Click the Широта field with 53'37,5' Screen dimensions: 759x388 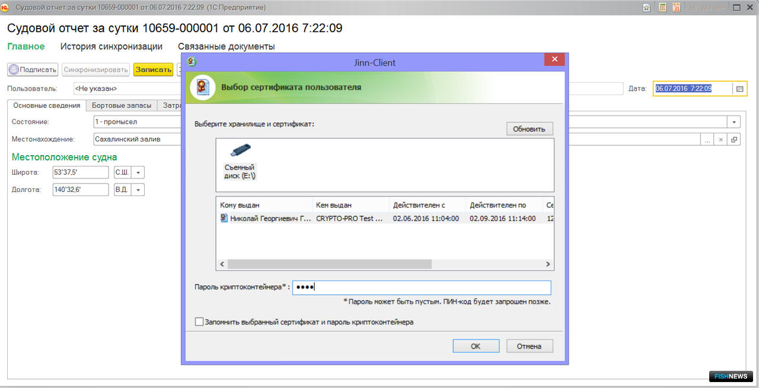click(80, 172)
